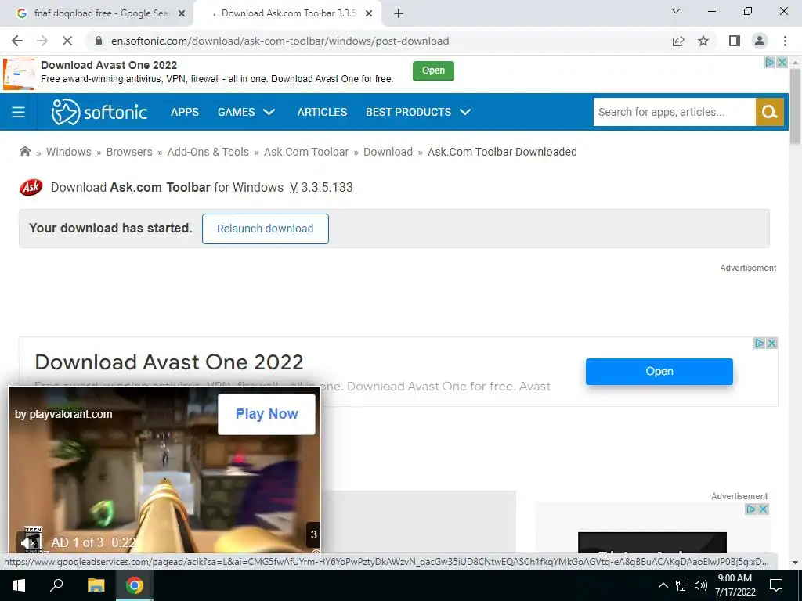Screen dimensions: 802x601
Task: Click Chrome icon in taskbar
Action: point(135,585)
